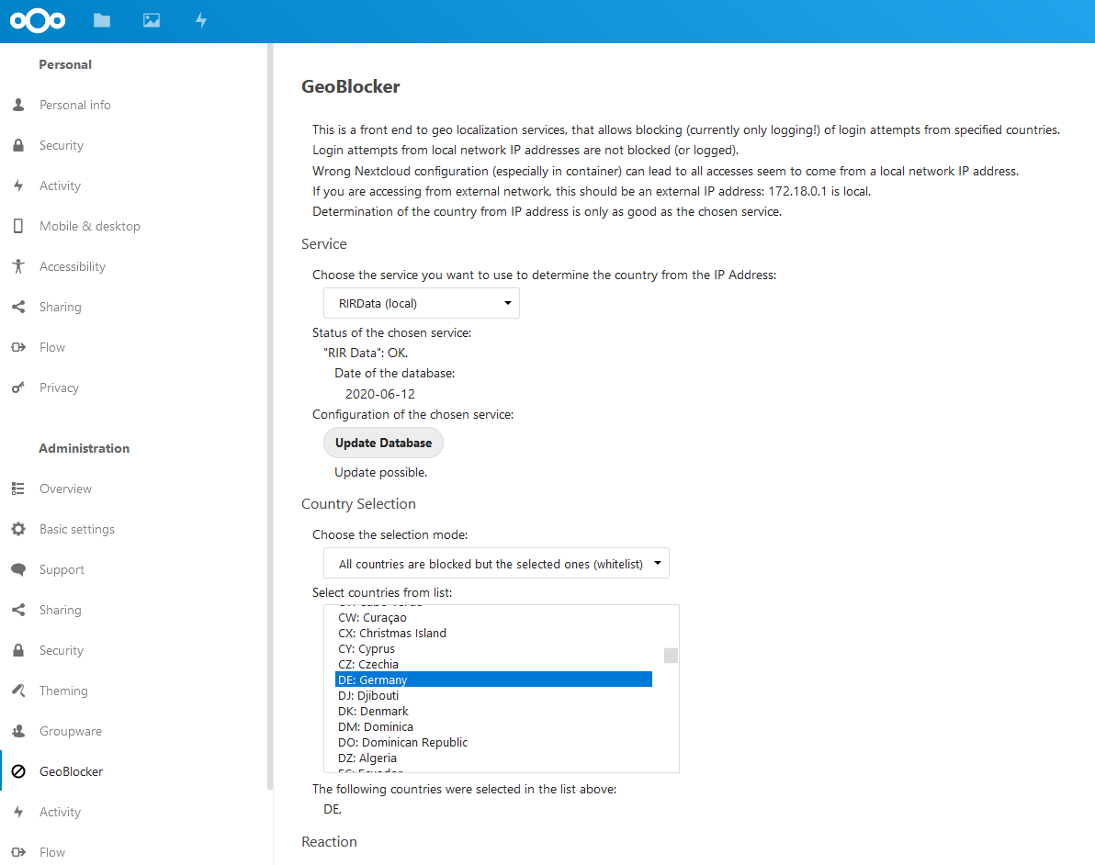Open the Activity lightning icon in header
The height and width of the screenshot is (865, 1095).
201,21
